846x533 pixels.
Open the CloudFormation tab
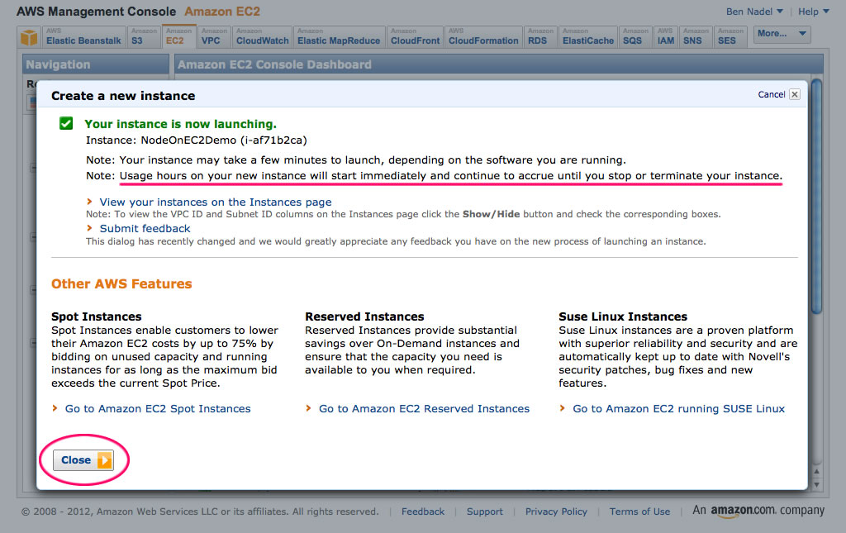point(483,36)
